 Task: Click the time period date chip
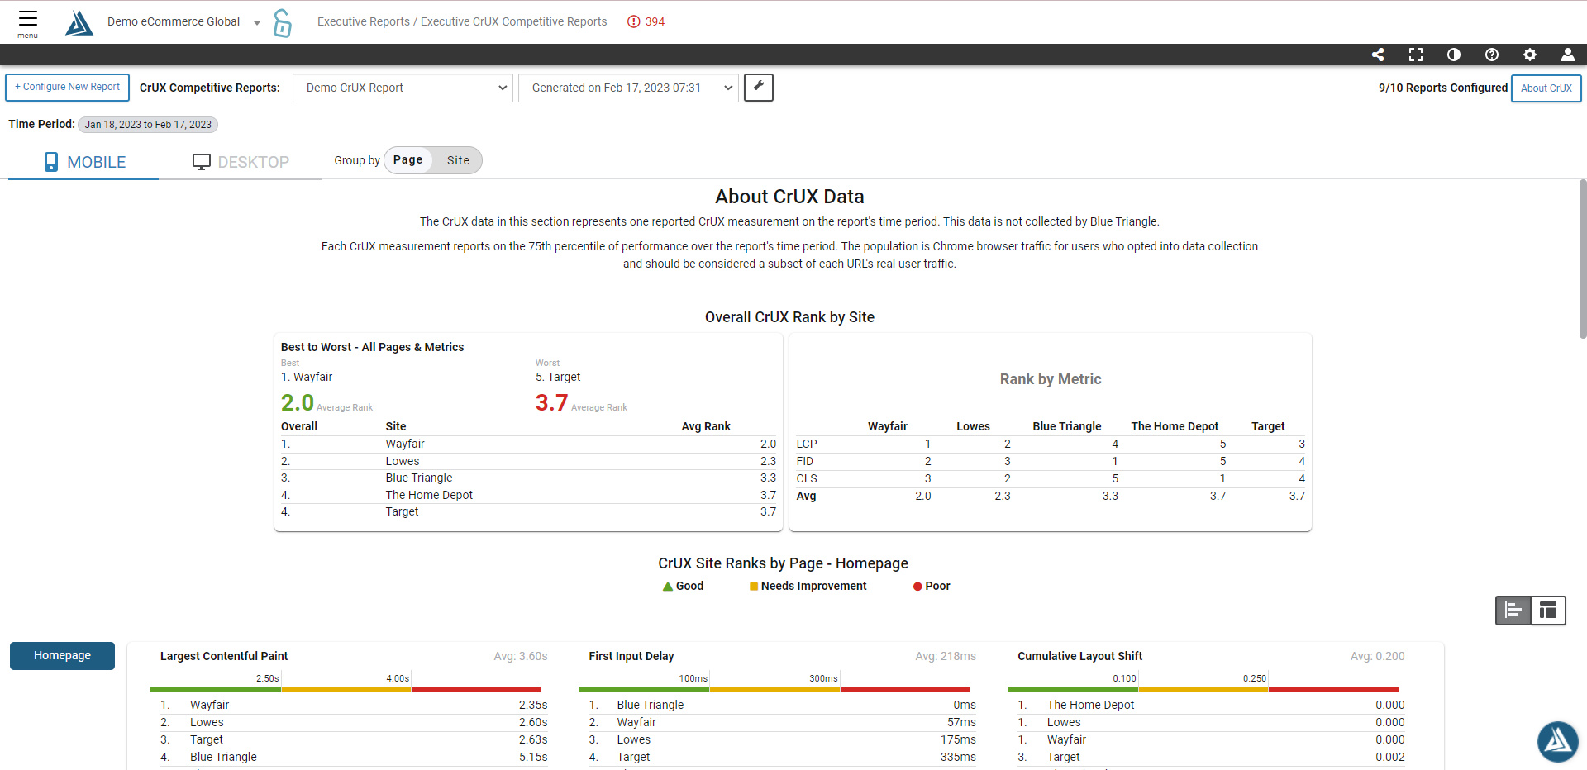point(148,125)
